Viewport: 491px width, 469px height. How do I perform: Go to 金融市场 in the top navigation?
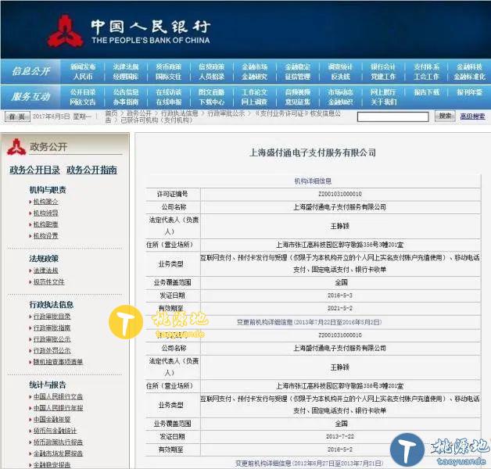coord(255,66)
